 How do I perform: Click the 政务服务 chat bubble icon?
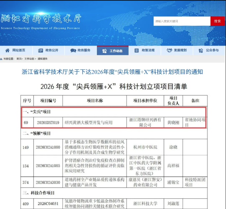(x=73, y=50)
